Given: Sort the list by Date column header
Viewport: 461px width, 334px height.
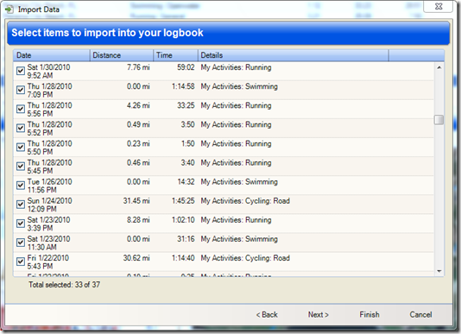Looking at the screenshot, I should click(x=52, y=55).
